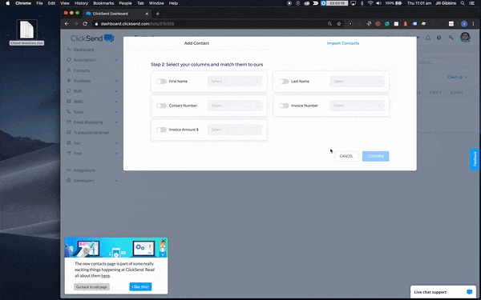Click the ClickSend logo
The image size is (481, 300).
point(92,38)
